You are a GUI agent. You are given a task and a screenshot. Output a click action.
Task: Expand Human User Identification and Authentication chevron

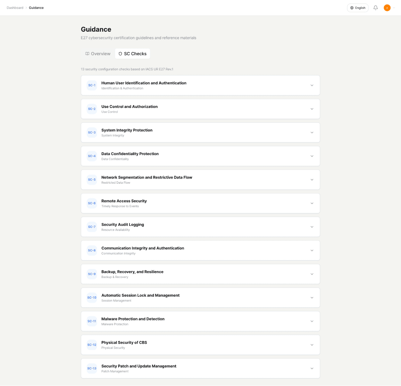click(x=312, y=85)
